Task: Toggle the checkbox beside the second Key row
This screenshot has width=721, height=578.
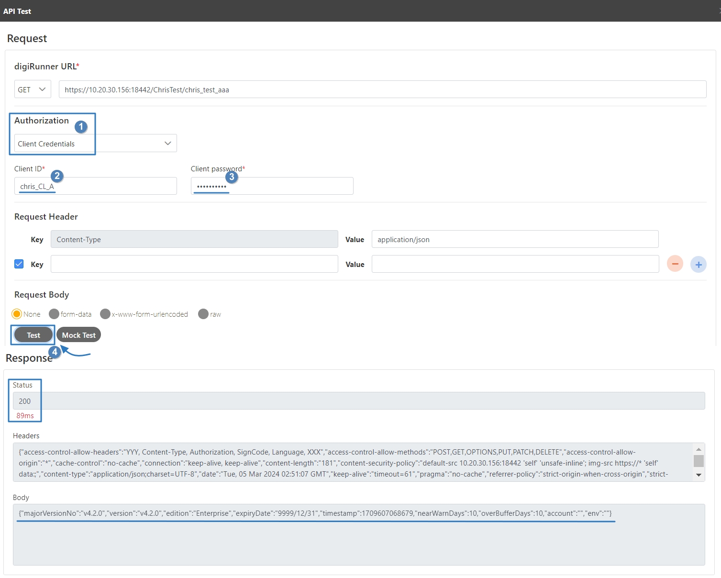Action: [19, 264]
